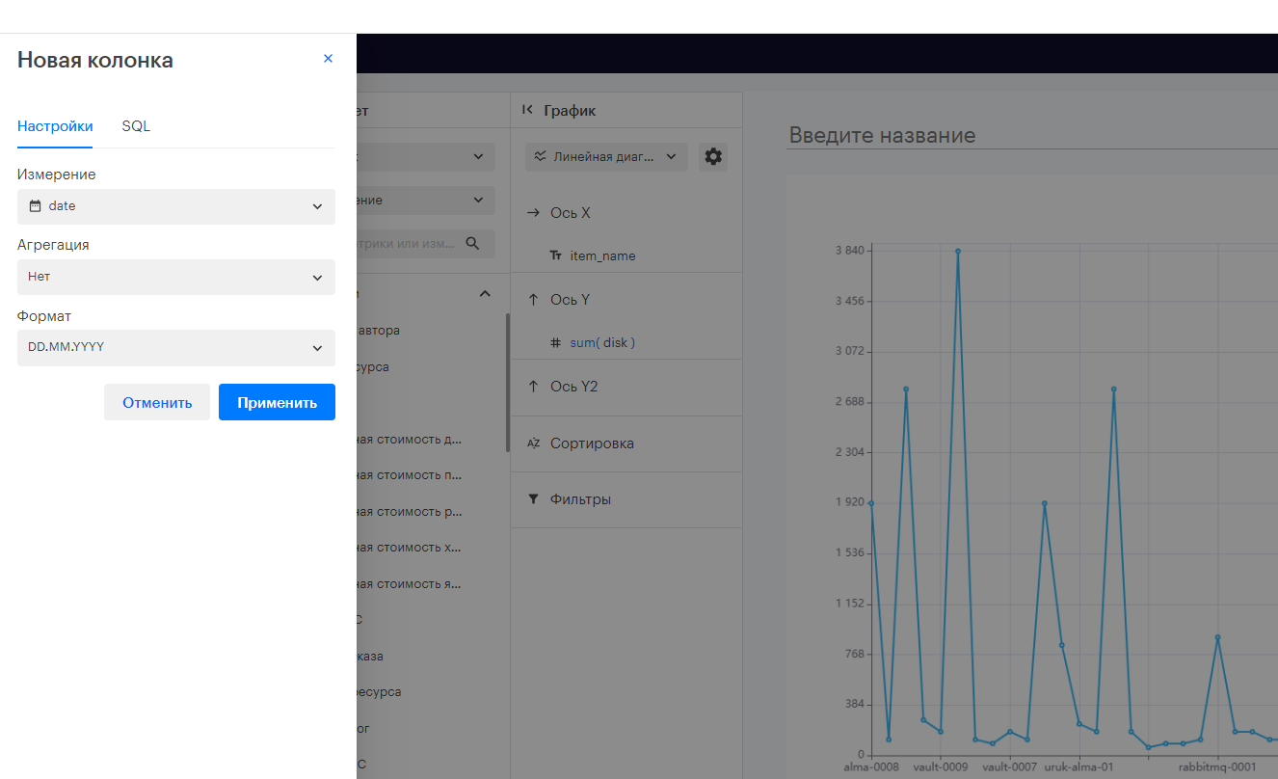This screenshot has height=779, width=1278.
Task: Open the Измерение date dropdown
Action: [176, 206]
